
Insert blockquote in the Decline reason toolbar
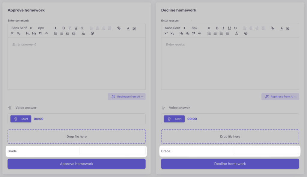(x=194, y=33)
